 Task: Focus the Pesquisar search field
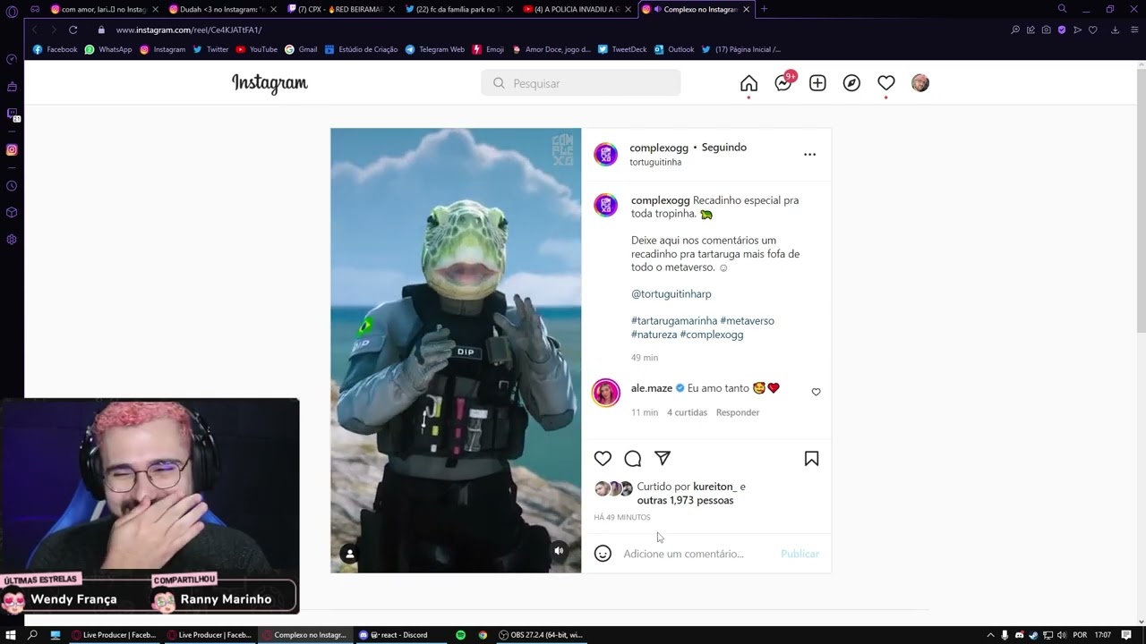click(x=581, y=83)
